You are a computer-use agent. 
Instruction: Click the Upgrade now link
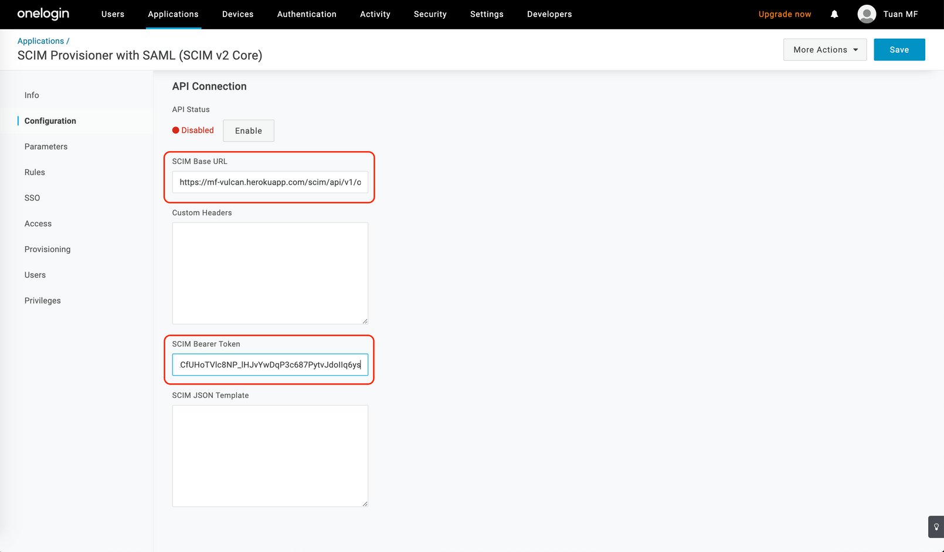tap(785, 14)
